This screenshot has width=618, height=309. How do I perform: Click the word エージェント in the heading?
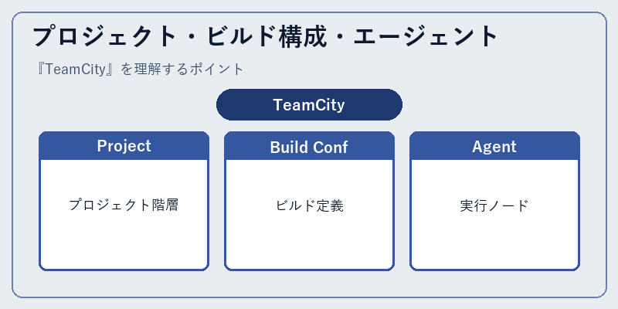coord(426,36)
